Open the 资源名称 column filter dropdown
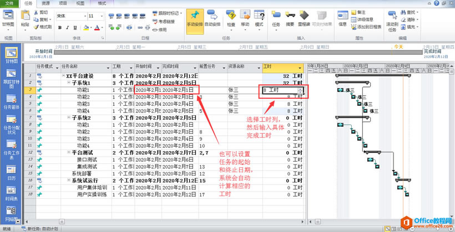This screenshot has width=455, height=232. pos(256,67)
